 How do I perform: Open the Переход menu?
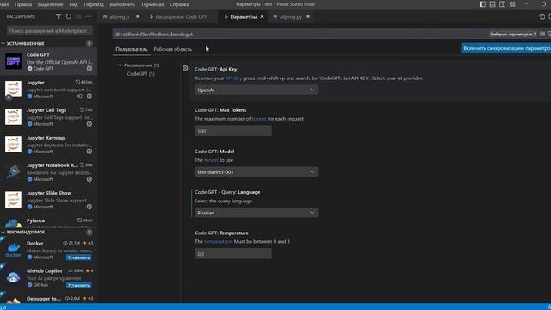point(94,4)
